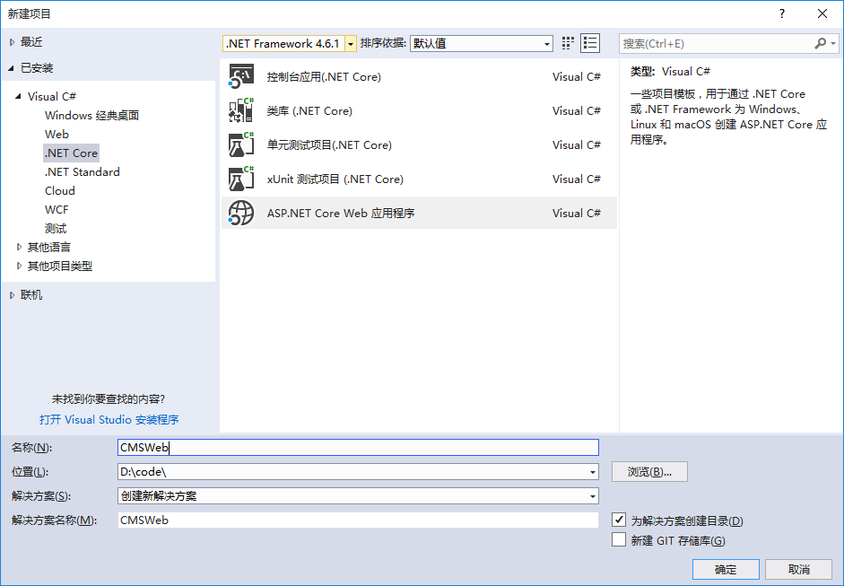
Task: Click the 取消 button
Action: pyautogui.click(x=799, y=569)
